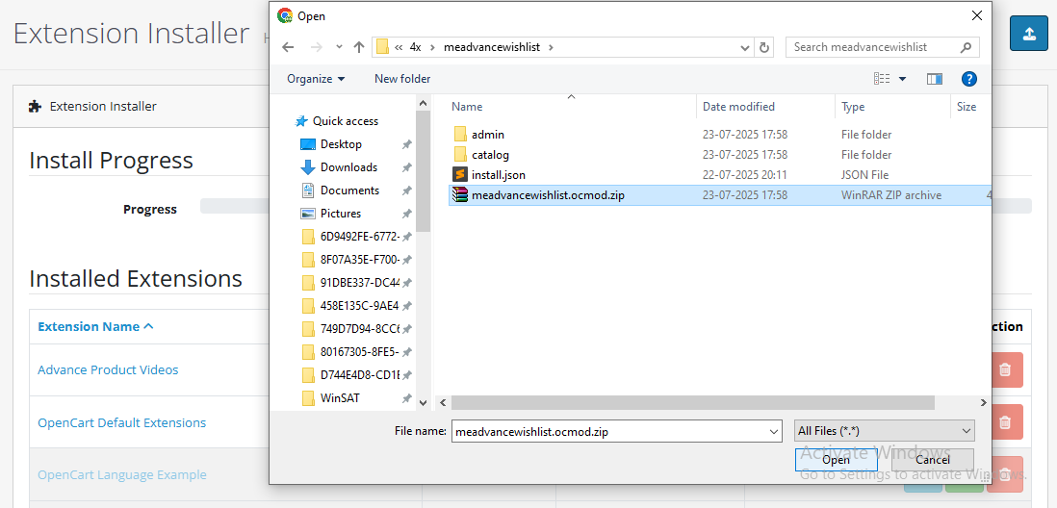Viewport: 1057px width, 508px height.
Task: Click the Up one level arrow
Action: coord(359,47)
